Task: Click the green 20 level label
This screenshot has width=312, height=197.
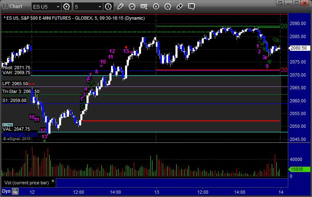Action: (x=284, y=26)
